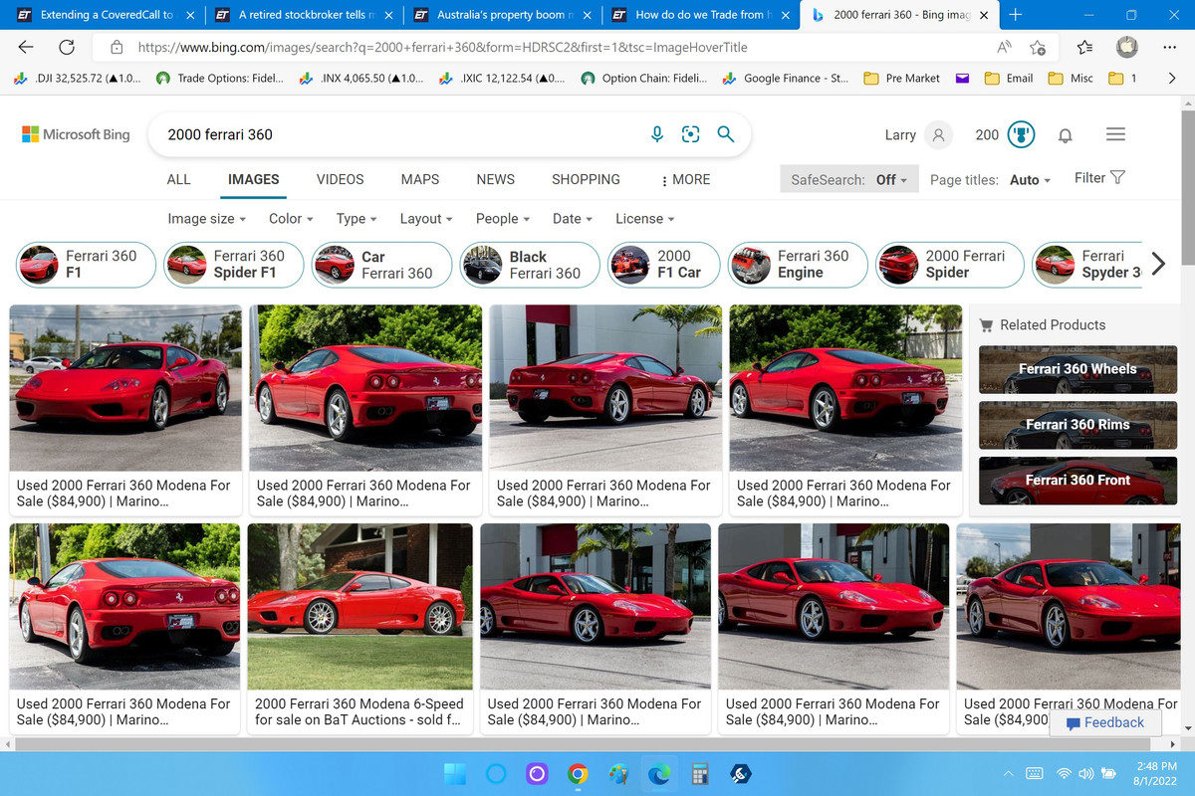This screenshot has width=1195, height=796.
Task: Open the Favorites list icon
Action: pyautogui.click(x=1085, y=47)
